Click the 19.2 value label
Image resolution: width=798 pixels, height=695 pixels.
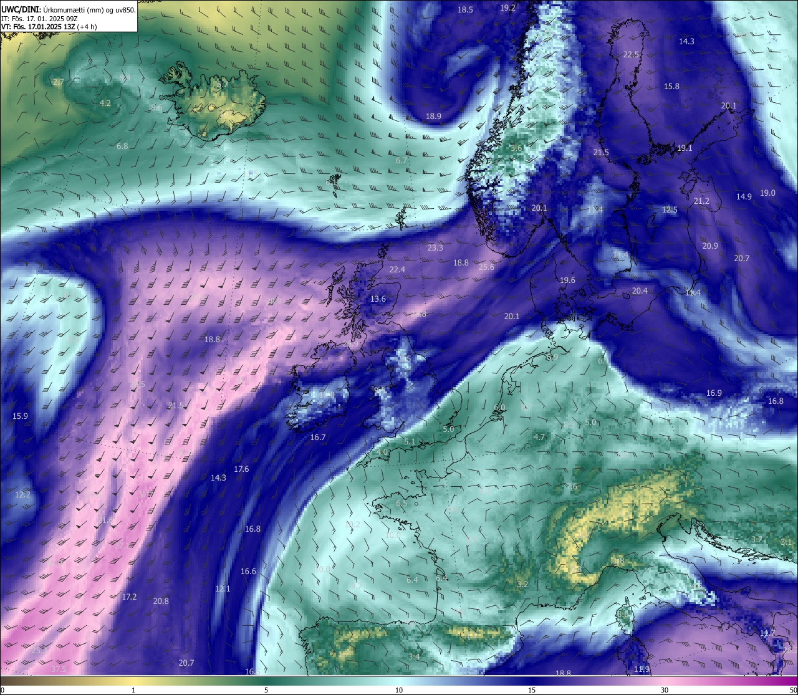coord(507,7)
